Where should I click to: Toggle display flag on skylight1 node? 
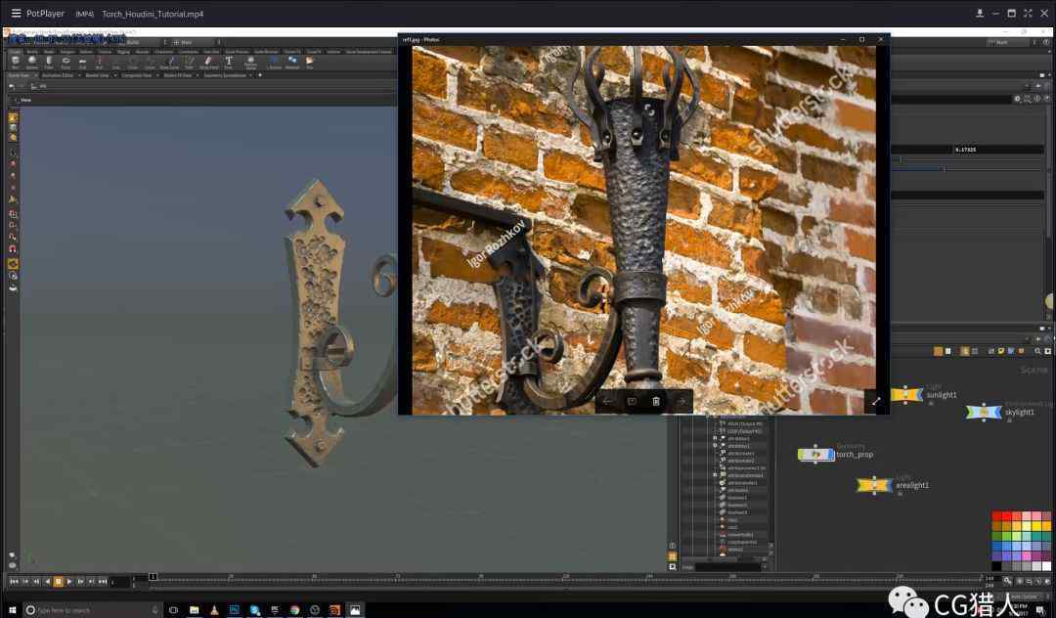[x=996, y=412]
